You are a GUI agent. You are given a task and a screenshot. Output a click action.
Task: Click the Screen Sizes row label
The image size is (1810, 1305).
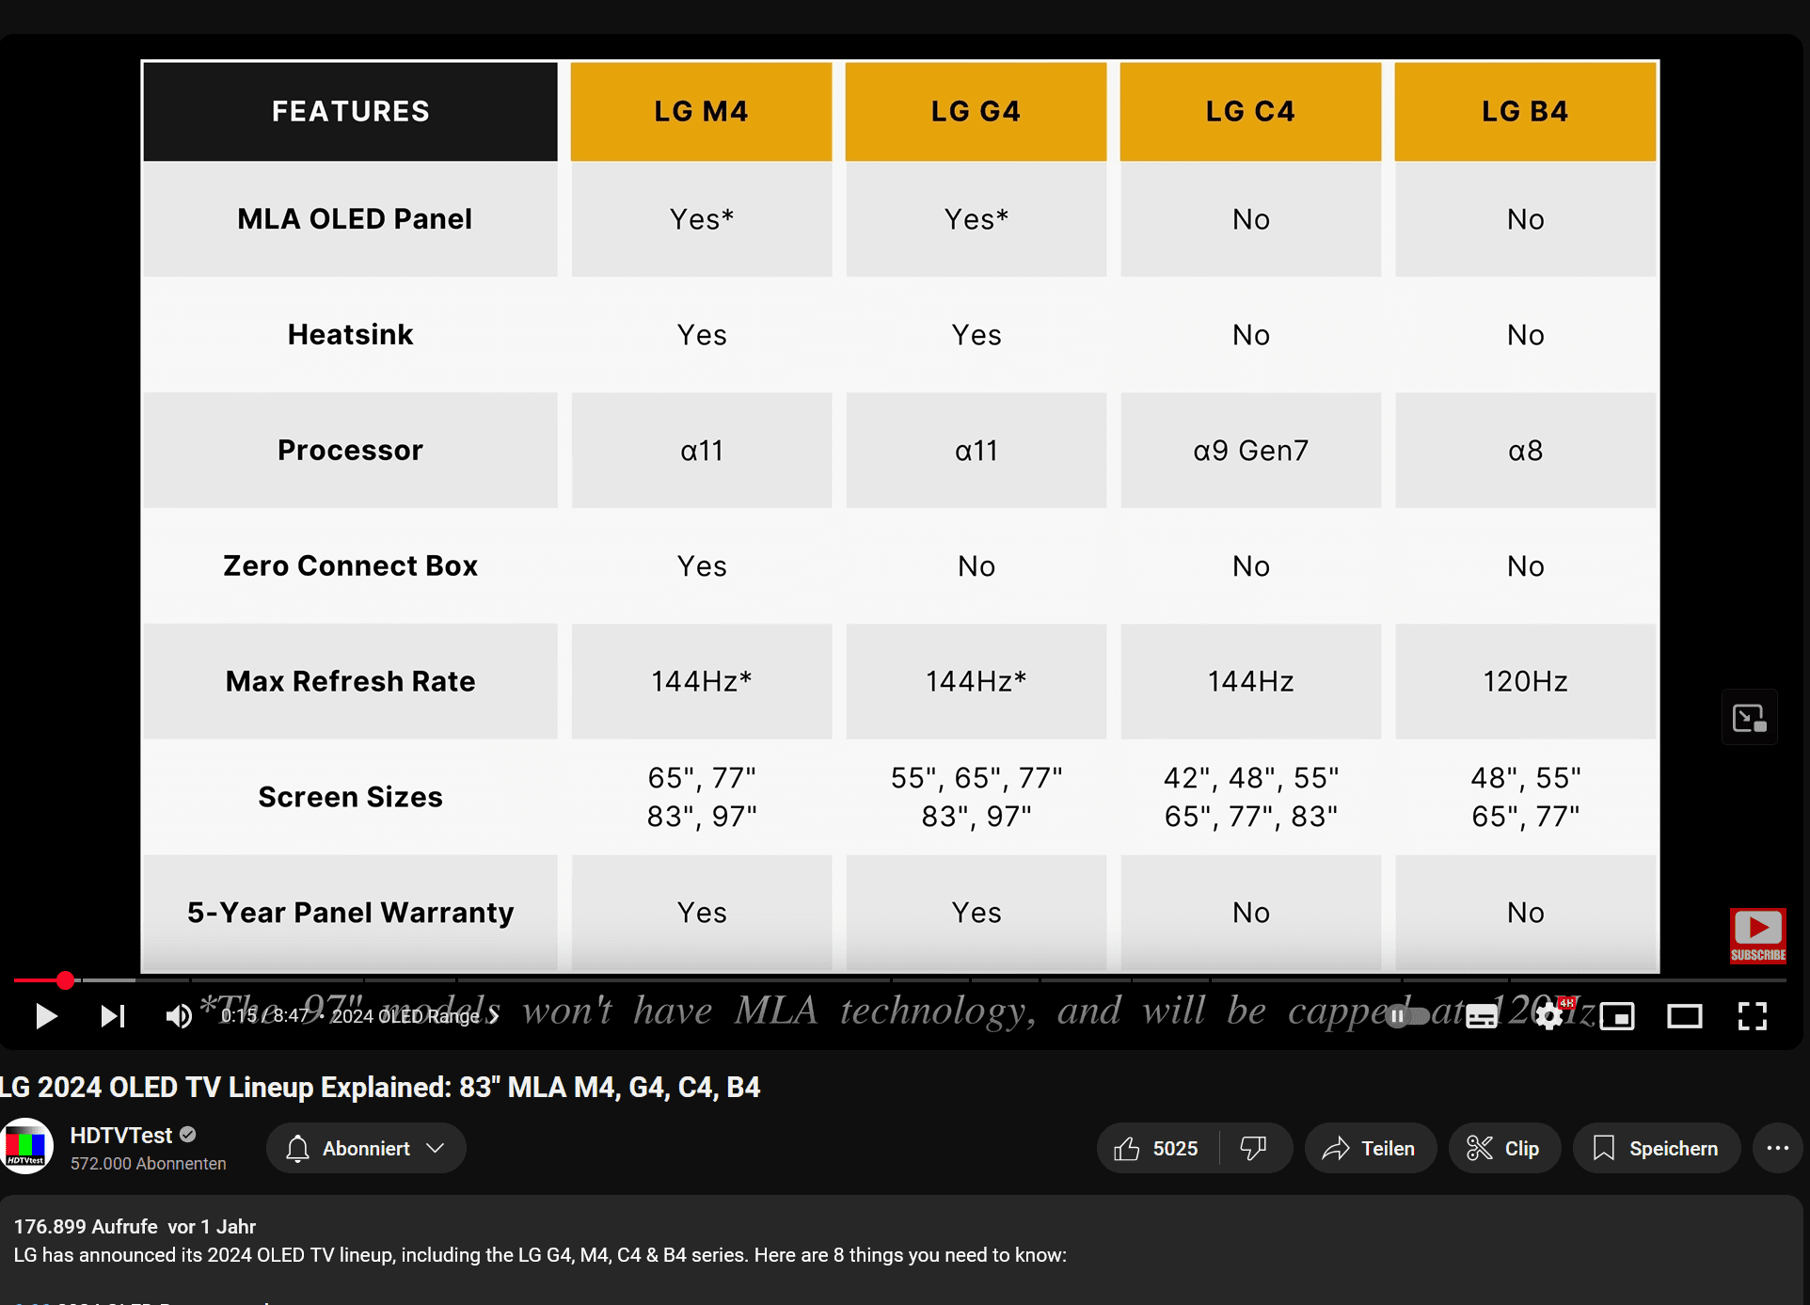point(350,798)
